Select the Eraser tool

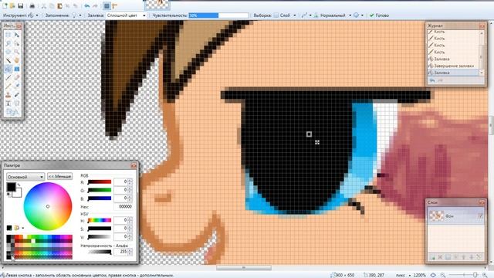coord(17,77)
